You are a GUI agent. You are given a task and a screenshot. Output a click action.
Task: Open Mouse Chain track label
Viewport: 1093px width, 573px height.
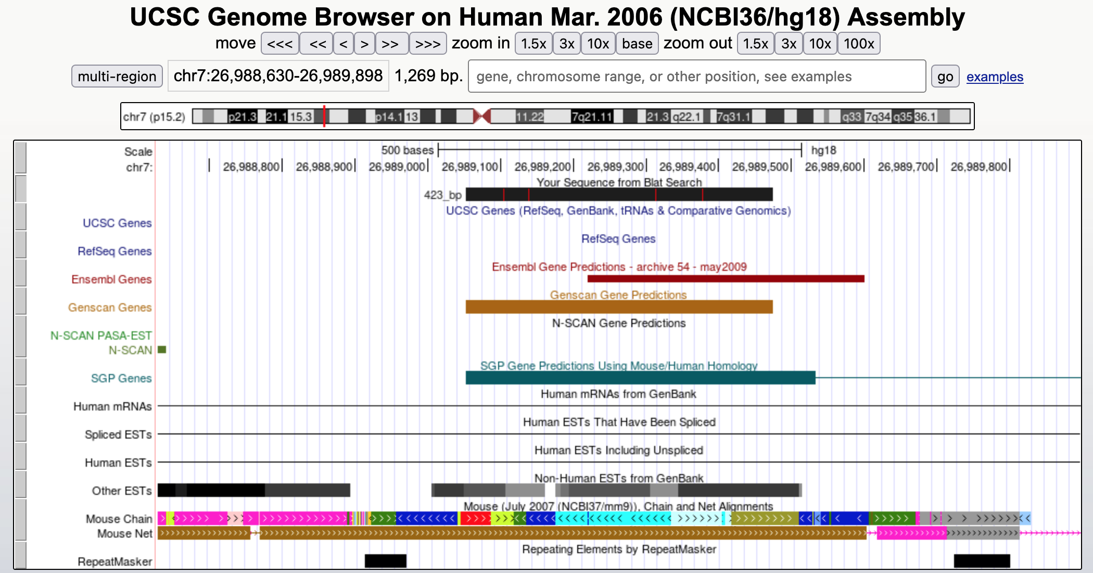(119, 519)
